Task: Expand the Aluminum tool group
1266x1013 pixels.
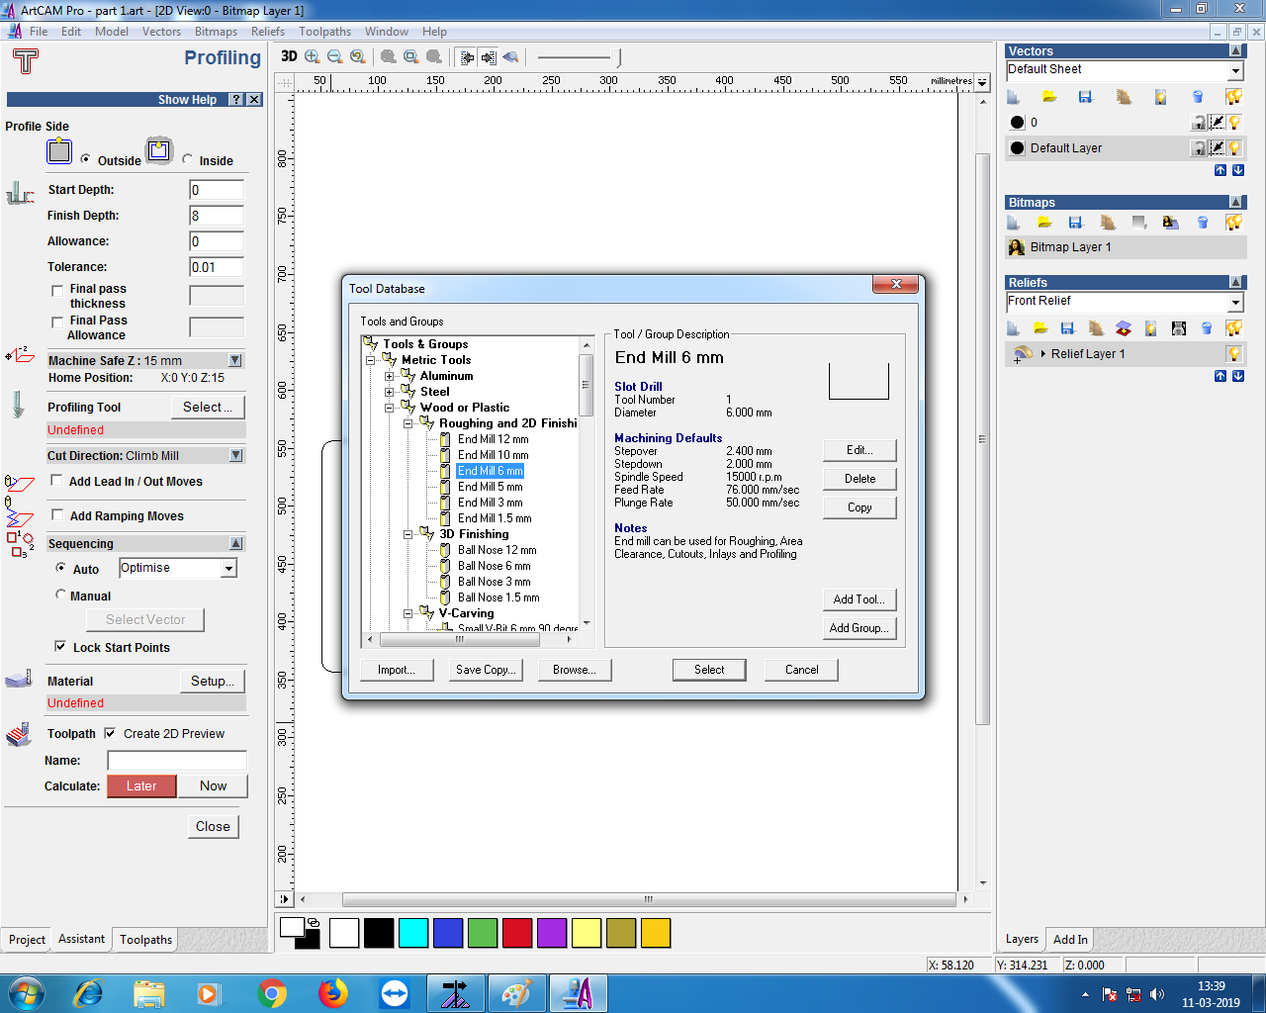Action: click(389, 376)
